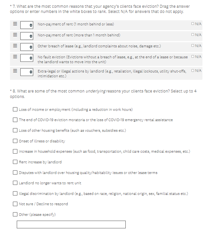Open rank dropdown for 'Other breach of lease'
This screenshot has width=215, height=231.
27,46
